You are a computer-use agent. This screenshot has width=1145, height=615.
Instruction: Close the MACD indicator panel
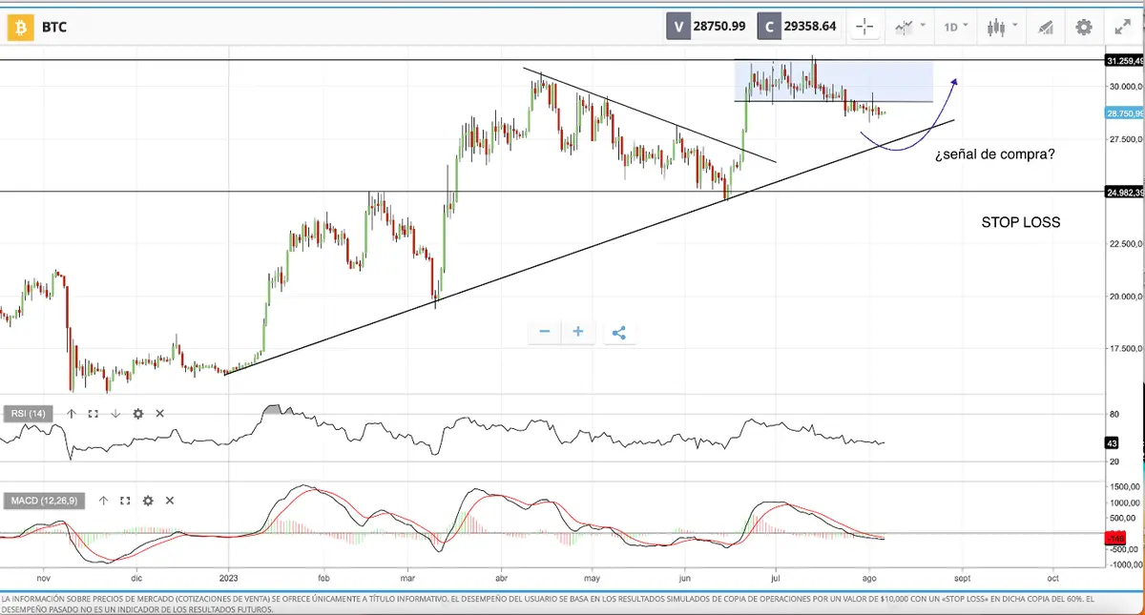[x=170, y=501]
